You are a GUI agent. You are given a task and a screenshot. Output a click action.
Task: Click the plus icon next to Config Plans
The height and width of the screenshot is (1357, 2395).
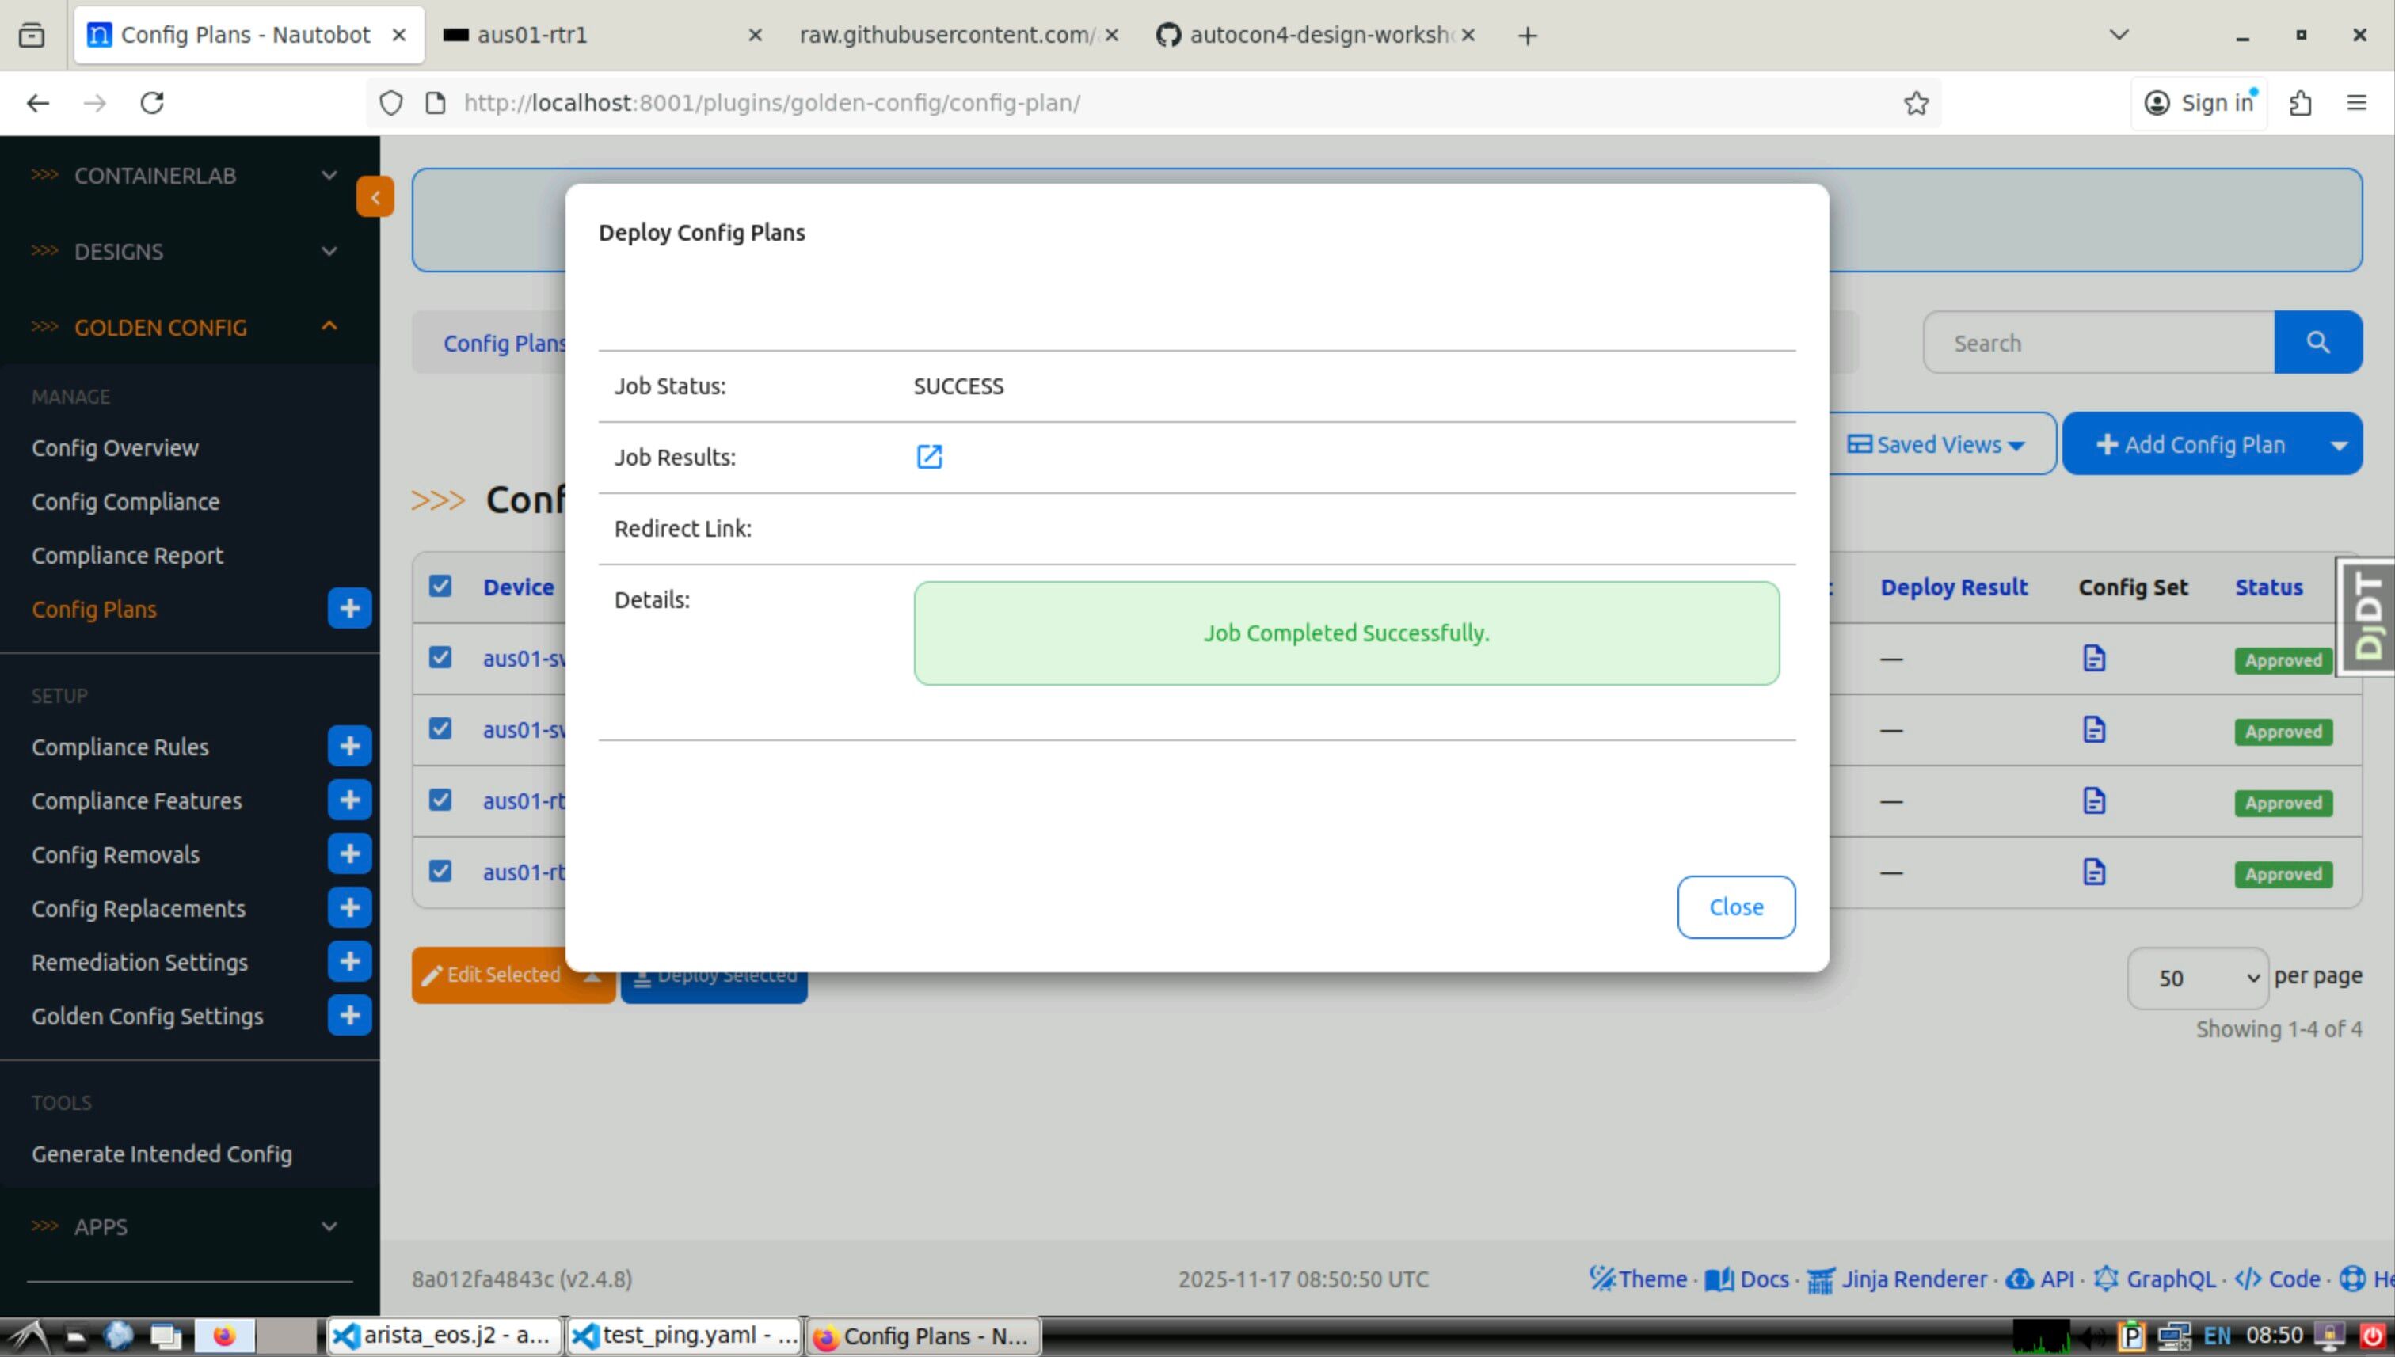(349, 609)
